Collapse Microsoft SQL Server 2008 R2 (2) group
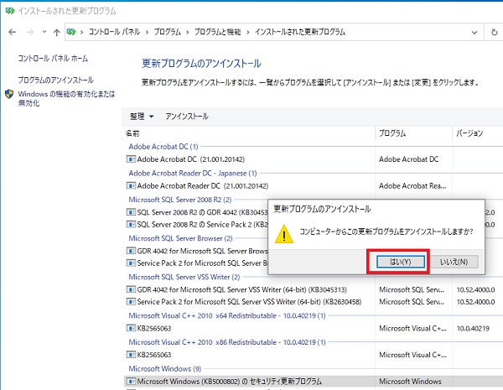This screenshot has width=503, height=390. (x=180, y=200)
